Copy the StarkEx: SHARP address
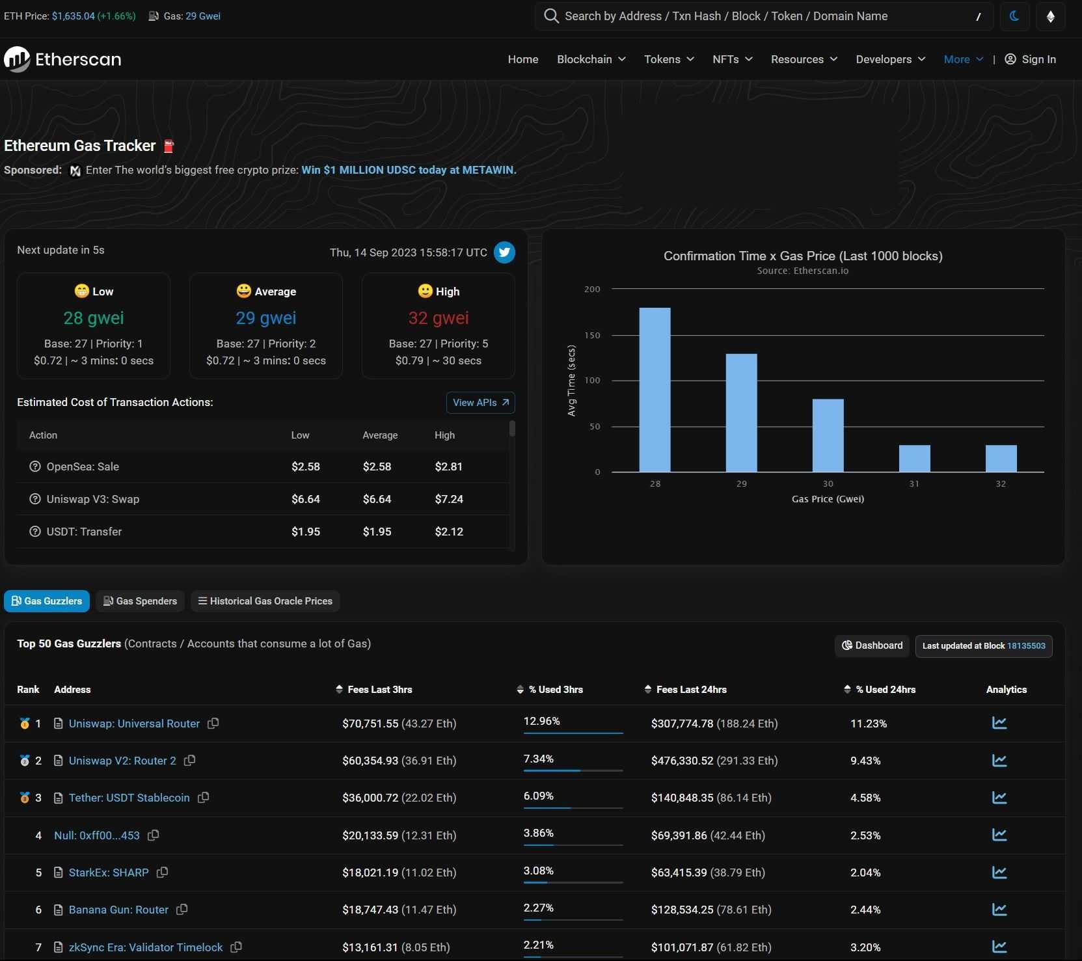The image size is (1082, 961). tap(162, 873)
